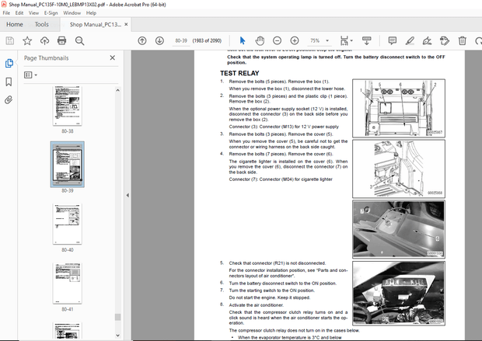Click the 'Page Thumbnails' panel title
The height and width of the screenshot is (341, 482).
click(47, 58)
